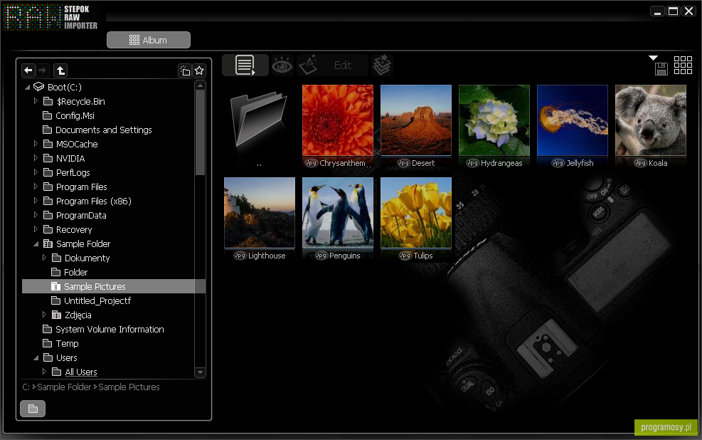Viewport: 702px width, 440px height.
Task: Expand Program Files folder
Action: (x=36, y=187)
